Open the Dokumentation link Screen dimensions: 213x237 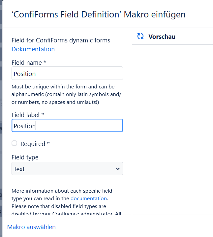pos(33,49)
